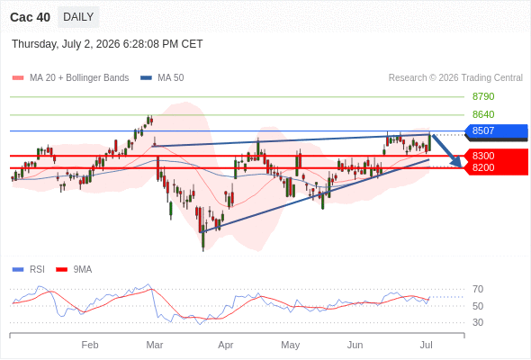Click the red 9MA legend swatch

[x=61, y=270]
